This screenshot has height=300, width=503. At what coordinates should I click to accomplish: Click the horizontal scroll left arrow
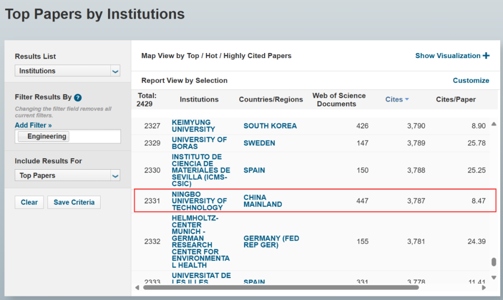tap(137, 287)
